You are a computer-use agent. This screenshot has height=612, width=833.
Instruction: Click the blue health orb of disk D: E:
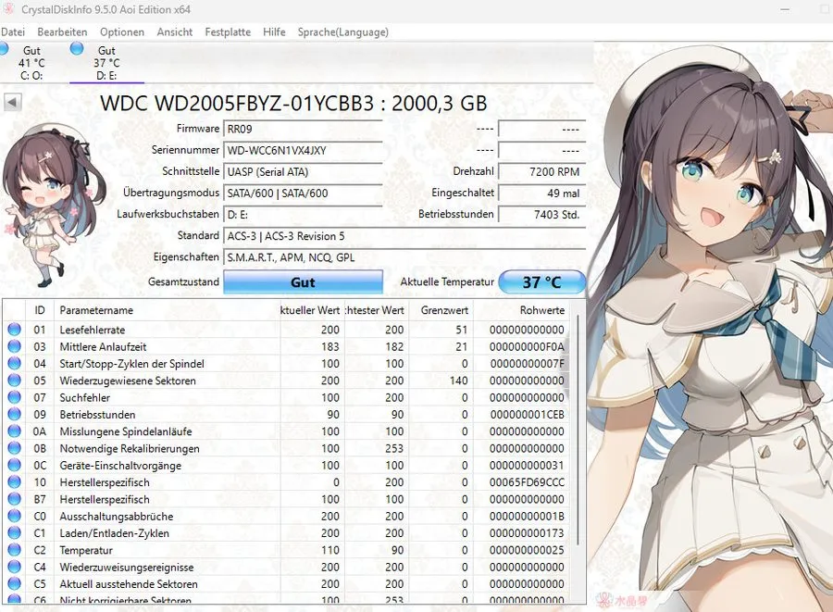click(77, 48)
